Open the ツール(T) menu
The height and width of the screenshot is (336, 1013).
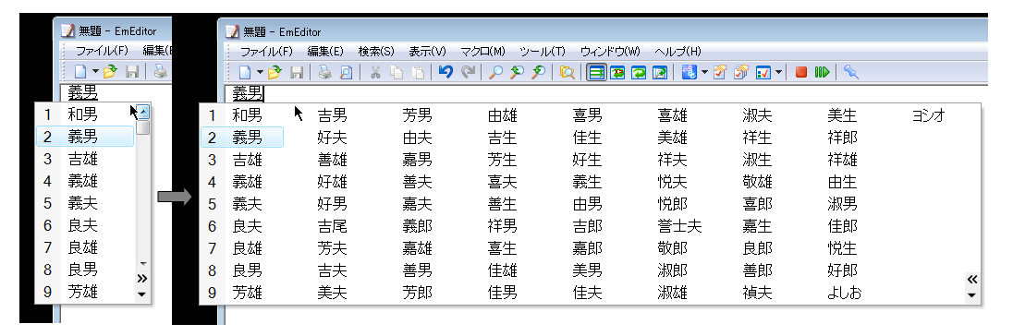pos(542,51)
